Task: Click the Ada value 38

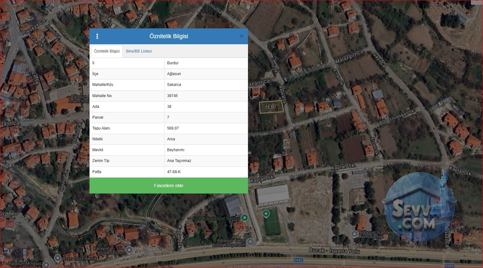Action: (169, 107)
